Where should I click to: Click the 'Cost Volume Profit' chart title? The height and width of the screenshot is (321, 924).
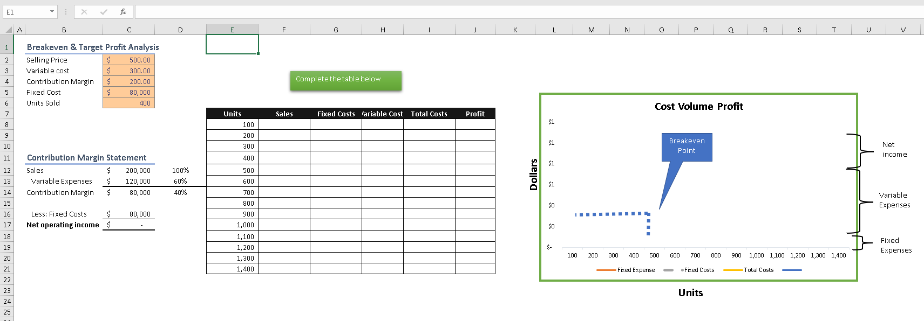pyautogui.click(x=699, y=107)
